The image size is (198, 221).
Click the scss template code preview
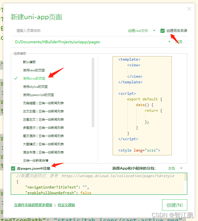tap(142, 106)
